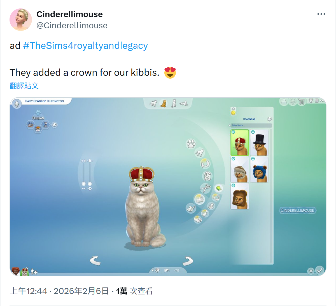Click the Filter Items field

click(x=251, y=125)
